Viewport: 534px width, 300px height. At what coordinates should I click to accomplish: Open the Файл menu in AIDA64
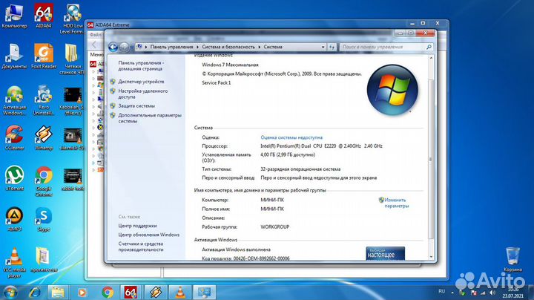(96, 35)
